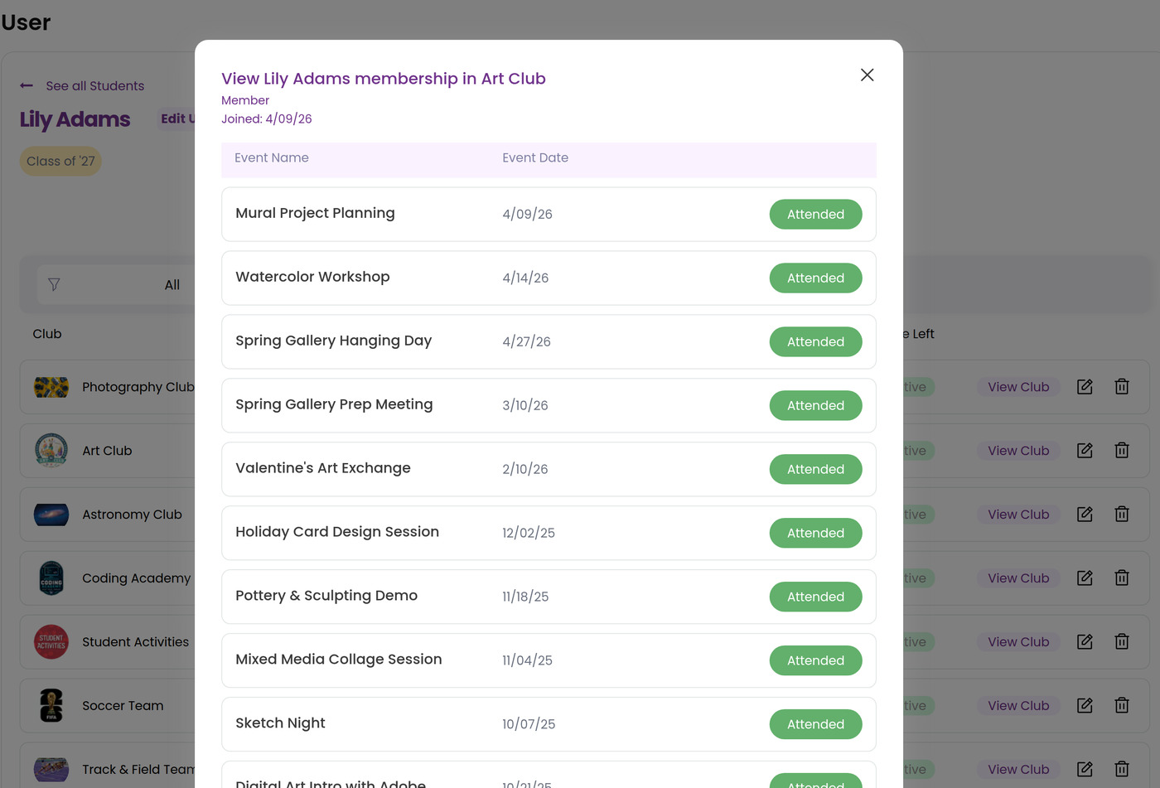Click the Student Activities logo thumbnail

coord(51,641)
